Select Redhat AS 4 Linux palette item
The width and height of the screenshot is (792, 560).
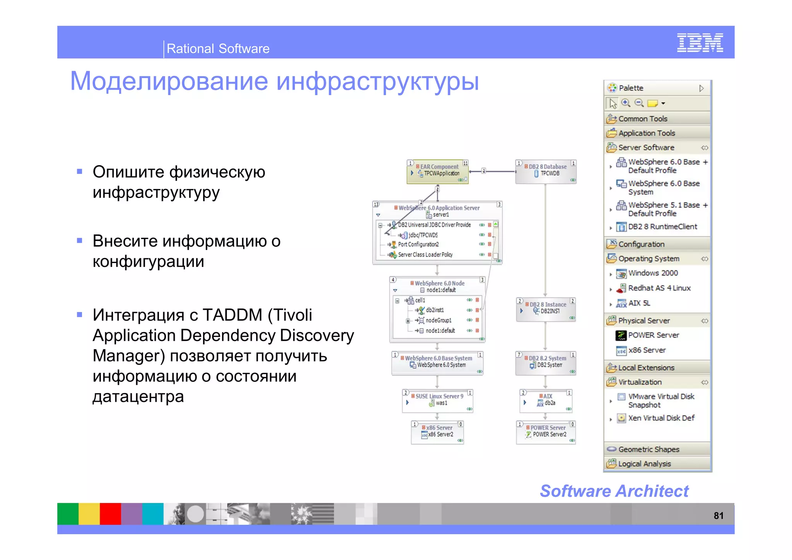[x=653, y=288]
